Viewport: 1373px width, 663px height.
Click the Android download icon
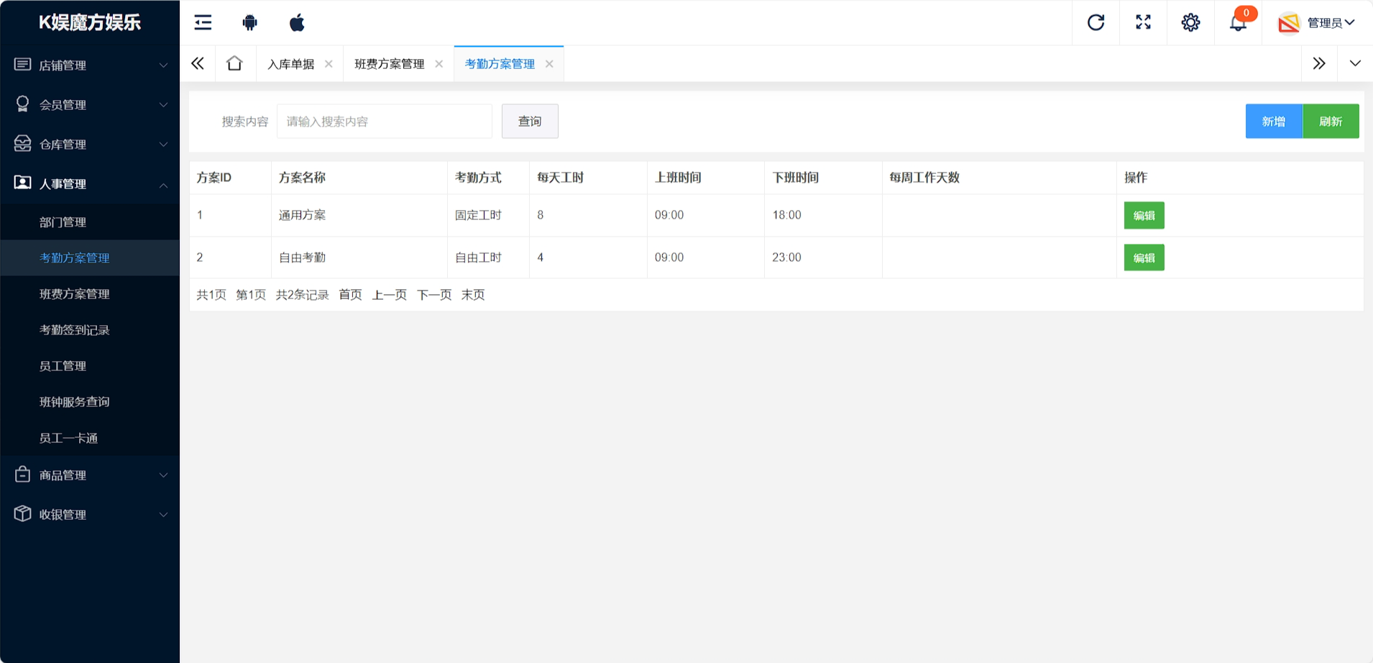pos(249,22)
